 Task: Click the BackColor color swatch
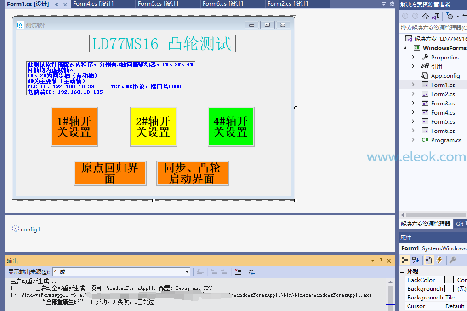449,280
